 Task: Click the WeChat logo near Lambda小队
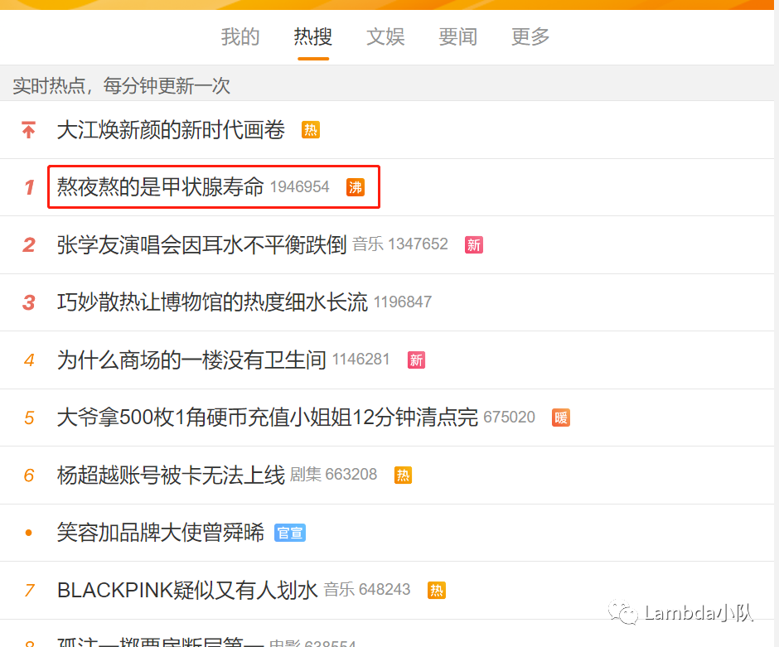623,612
